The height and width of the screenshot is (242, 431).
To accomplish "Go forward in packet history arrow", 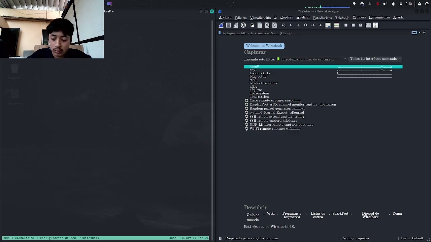I will point(298,25).
